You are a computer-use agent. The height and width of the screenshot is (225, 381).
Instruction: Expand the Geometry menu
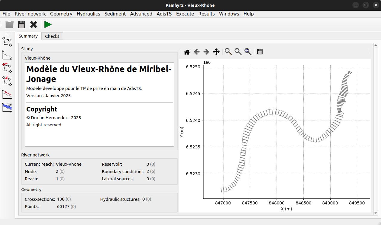(61, 14)
